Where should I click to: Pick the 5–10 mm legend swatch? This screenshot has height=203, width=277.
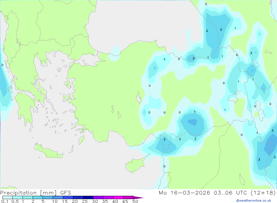click(x=48, y=197)
